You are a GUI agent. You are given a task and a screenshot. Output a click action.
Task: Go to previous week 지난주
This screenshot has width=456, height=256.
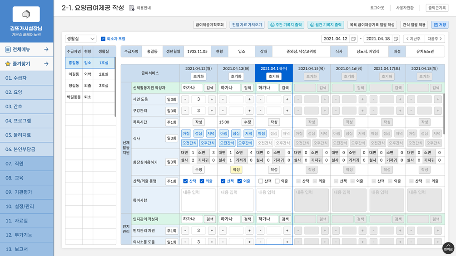click(413, 39)
